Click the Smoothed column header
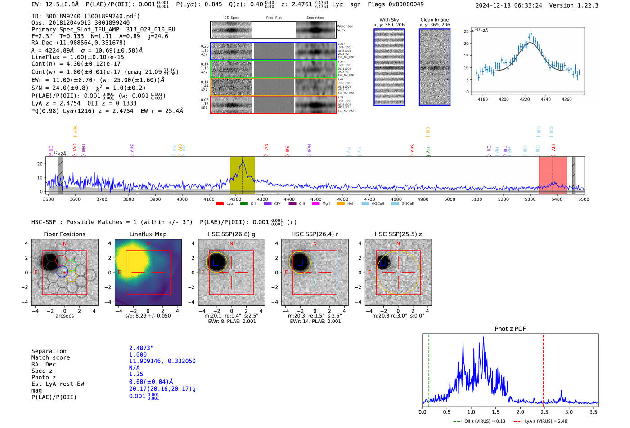Screen dimensions: 630x428 315,18
